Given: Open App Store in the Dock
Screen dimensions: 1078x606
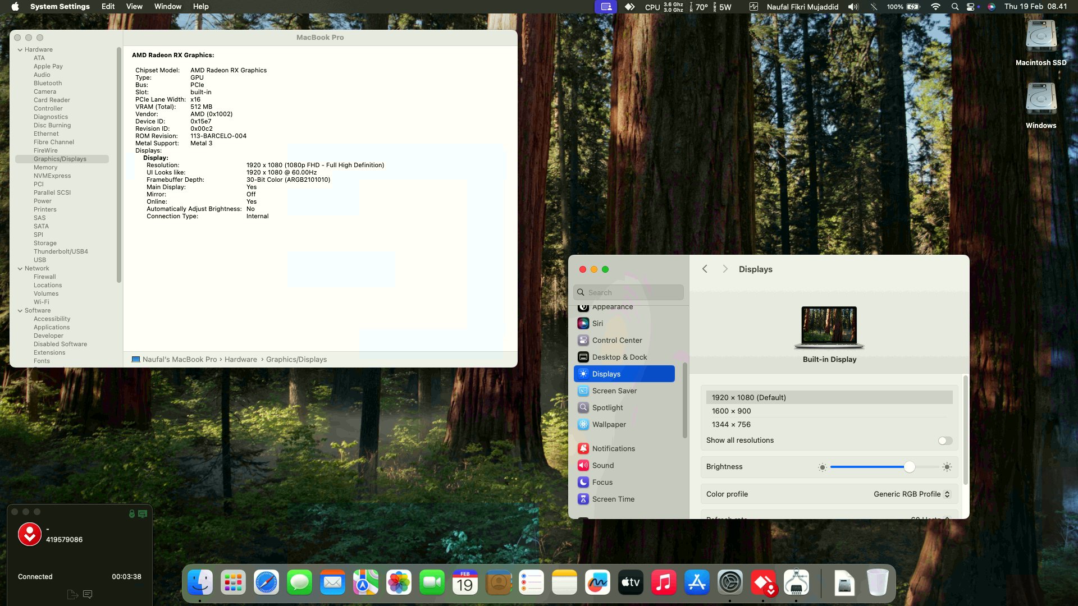Looking at the screenshot, I should click(697, 583).
